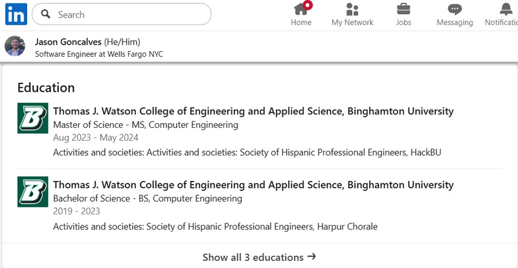Select the My Network navigation label
Image resolution: width=518 pixels, height=268 pixels.
[x=352, y=23]
